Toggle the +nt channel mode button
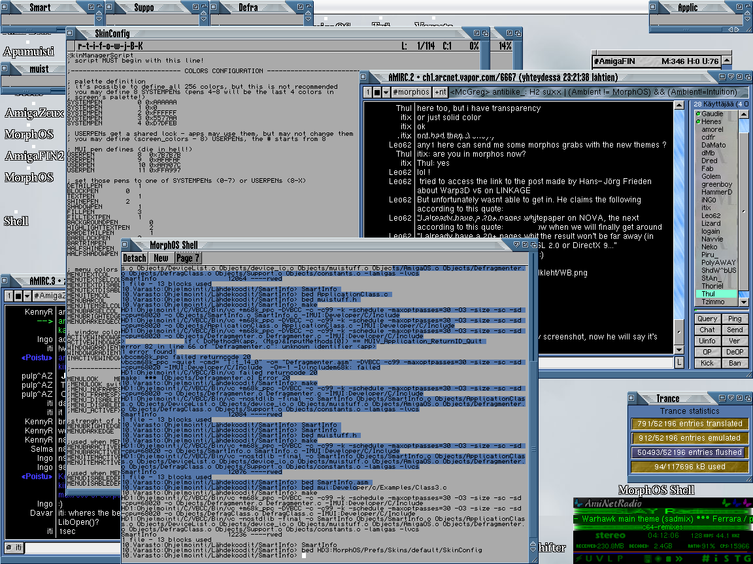Screen dimensions: 753x564 (x=440, y=92)
